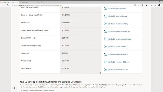Click download icon for jdk-8u251-linux-x64.tar.gz
The image size is (163, 92).
pos(106,16)
